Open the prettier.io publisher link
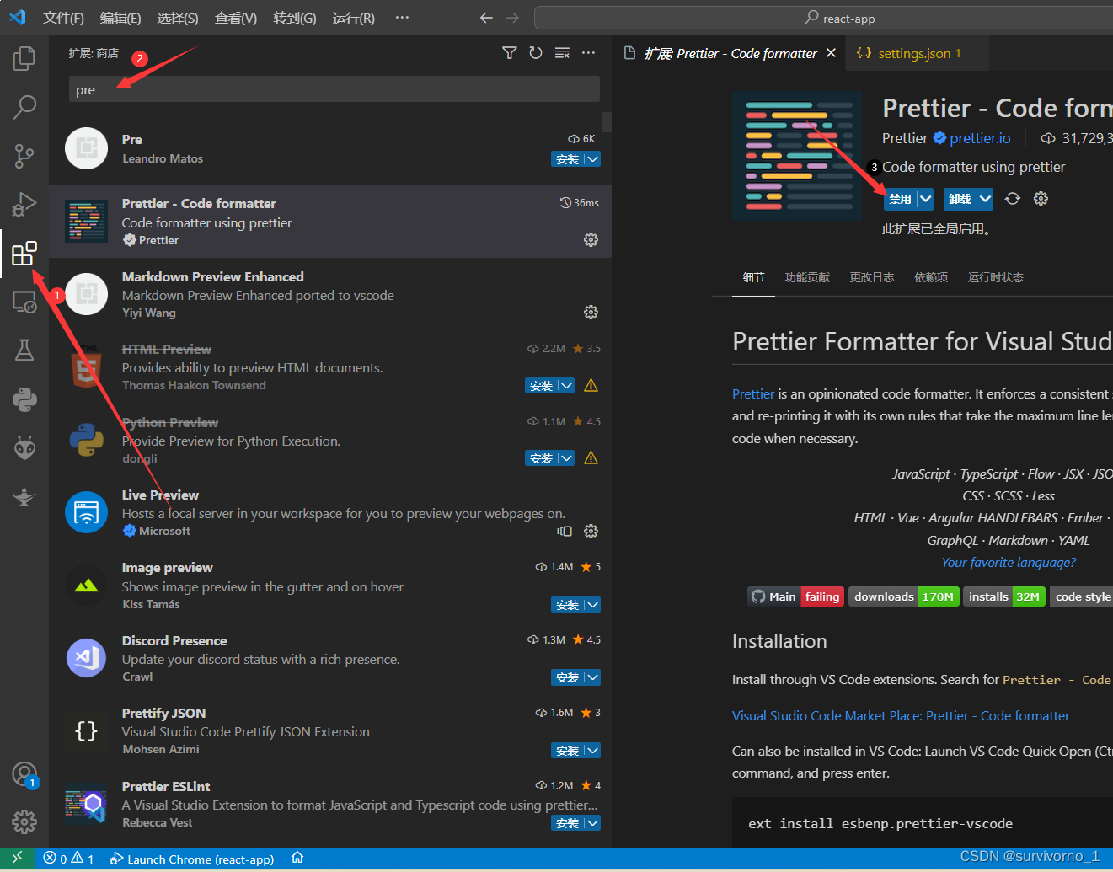 pos(980,138)
